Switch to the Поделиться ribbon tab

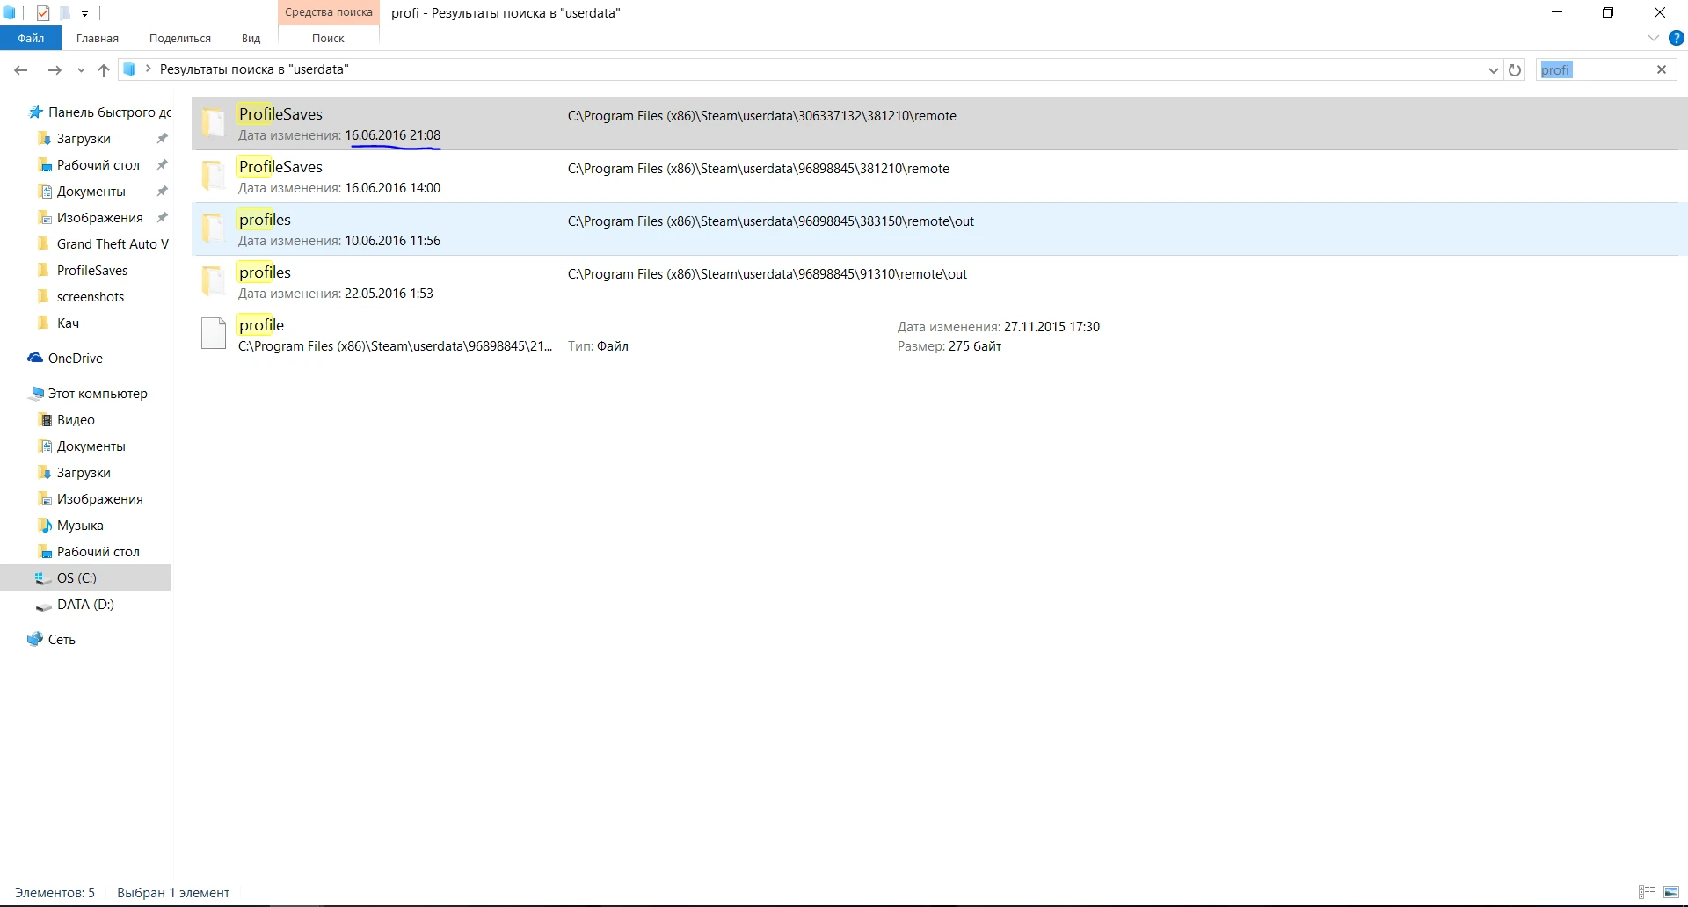(x=180, y=38)
